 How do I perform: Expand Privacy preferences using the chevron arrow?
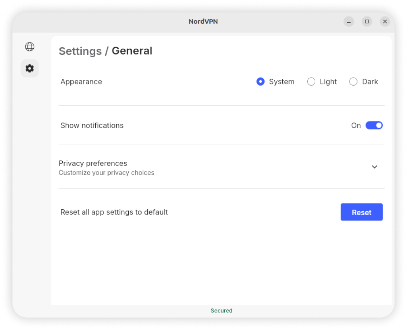[x=374, y=167]
